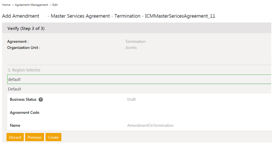Viewport: 272px width, 144px height.
Task: Click the Business Status label
Action: 23,100
